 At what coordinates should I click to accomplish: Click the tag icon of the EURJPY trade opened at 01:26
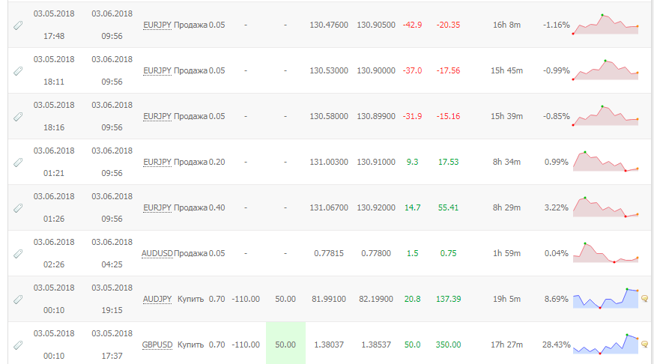coord(18,208)
